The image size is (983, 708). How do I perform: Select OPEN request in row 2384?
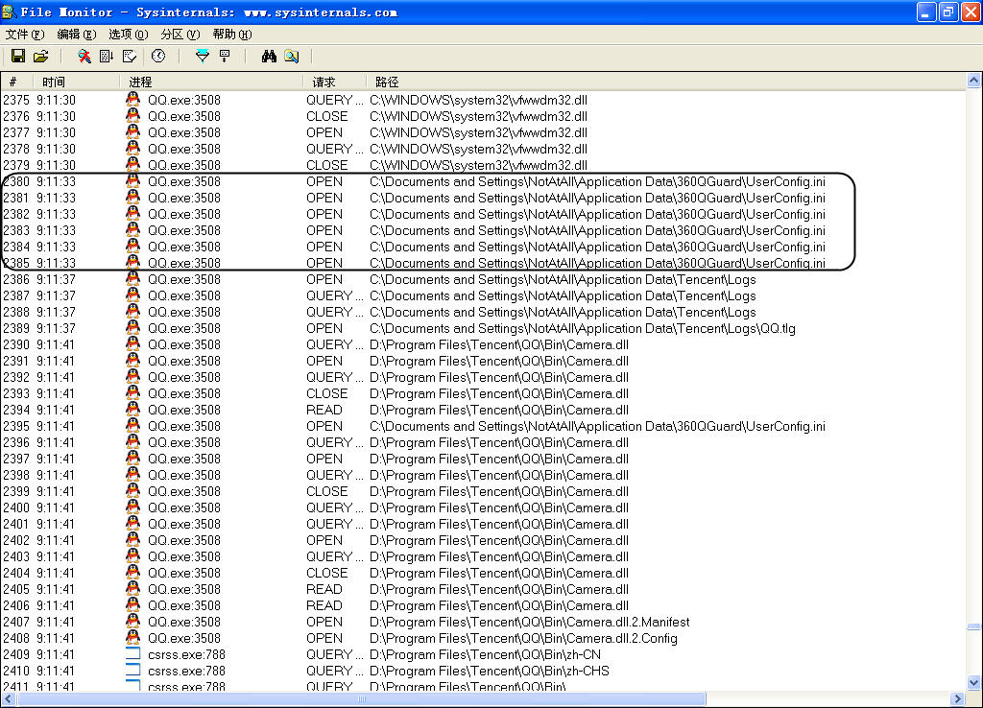tap(324, 247)
